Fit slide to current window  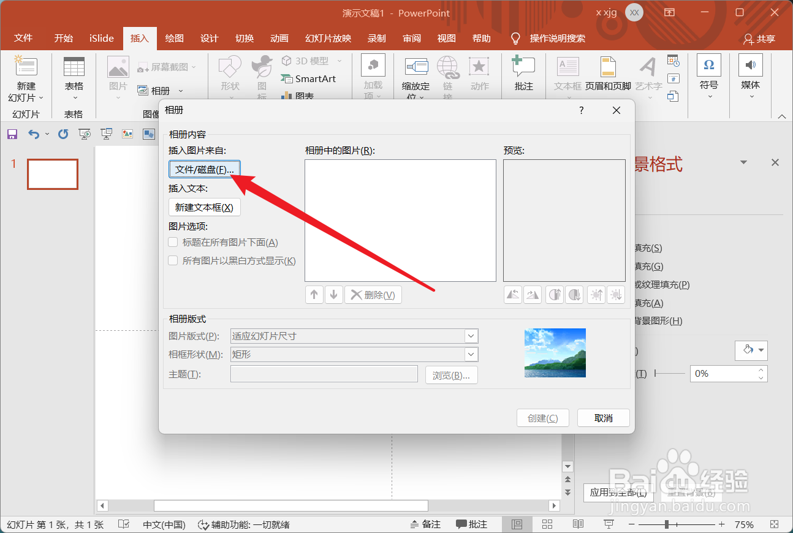pyautogui.click(x=776, y=524)
